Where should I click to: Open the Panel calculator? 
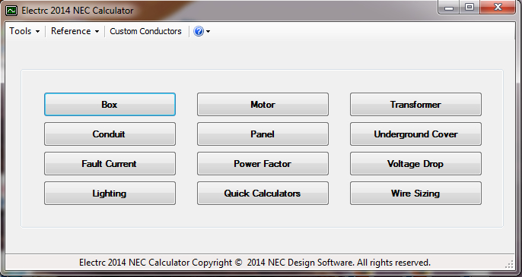click(x=263, y=134)
